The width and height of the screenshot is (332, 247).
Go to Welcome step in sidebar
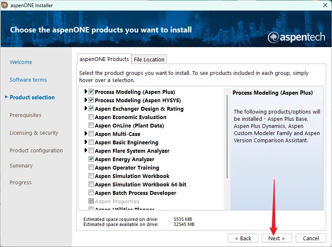pyautogui.click(x=21, y=62)
